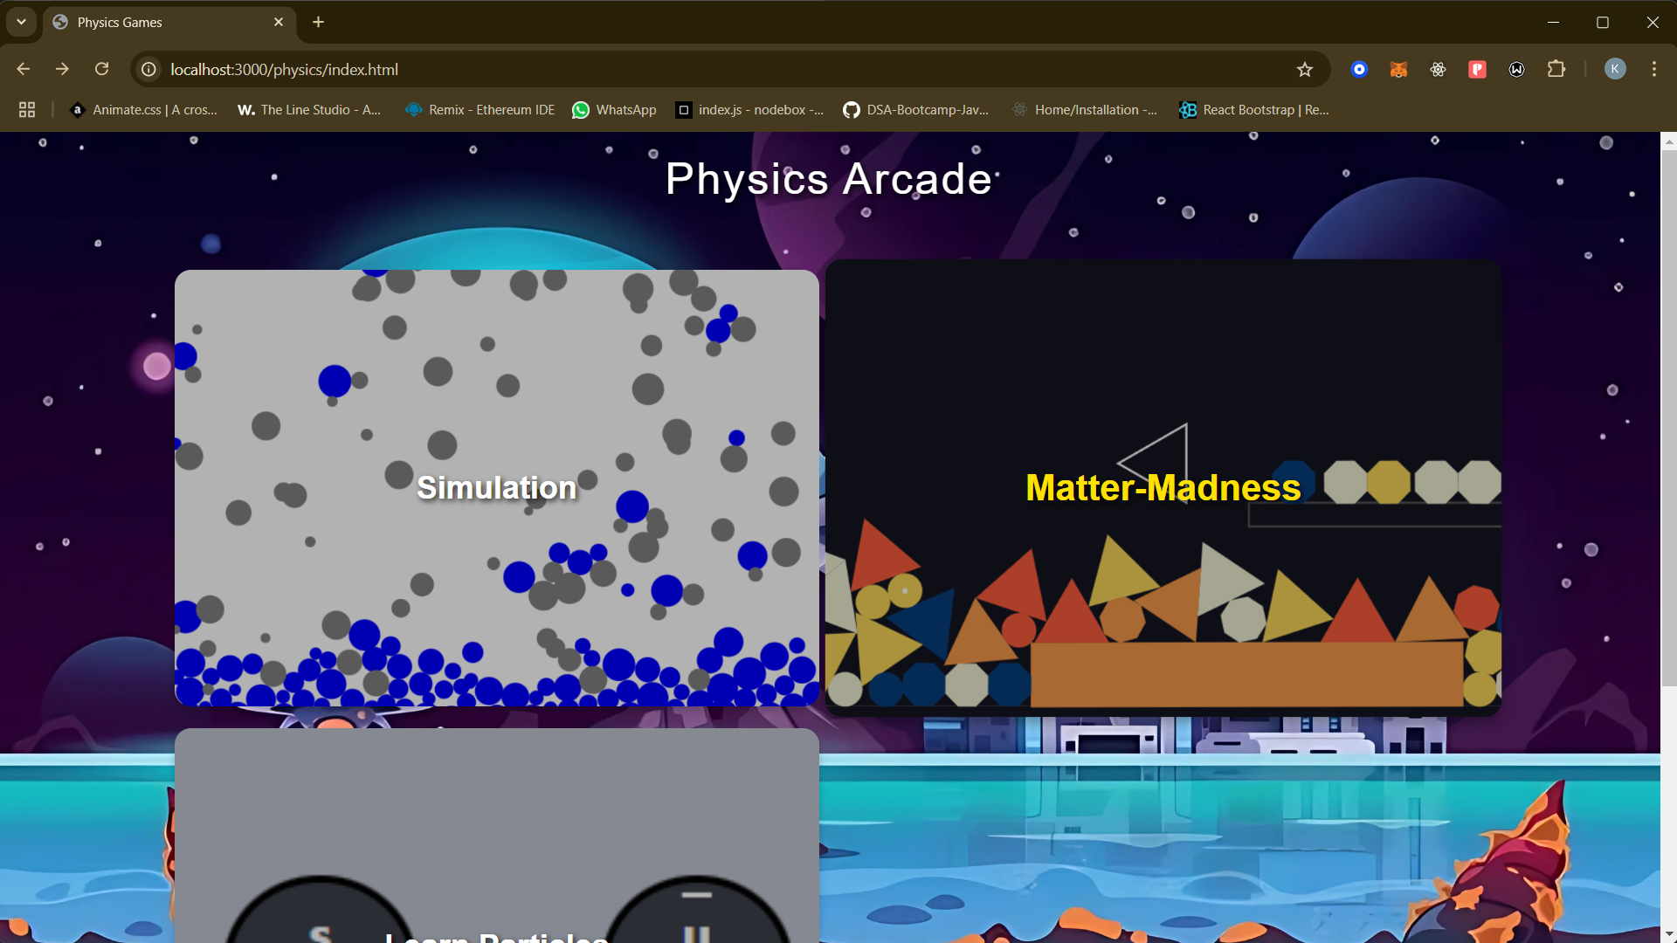Reload the Physics Games page
The width and height of the screenshot is (1677, 943).
coord(102,69)
